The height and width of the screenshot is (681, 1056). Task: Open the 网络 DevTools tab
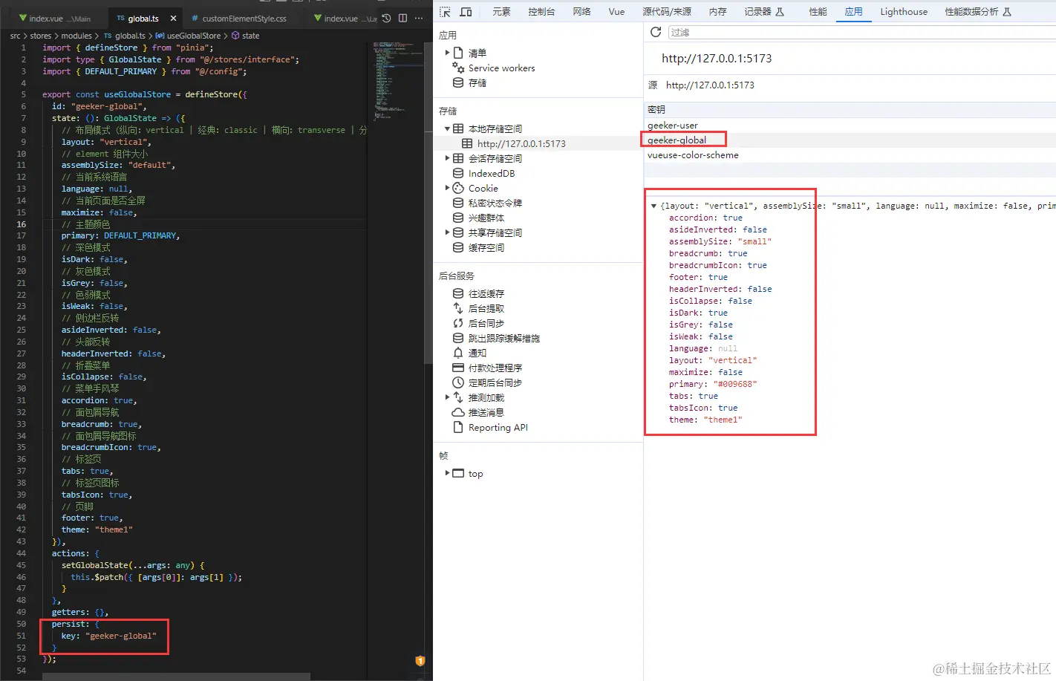click(x=581, y=12)
